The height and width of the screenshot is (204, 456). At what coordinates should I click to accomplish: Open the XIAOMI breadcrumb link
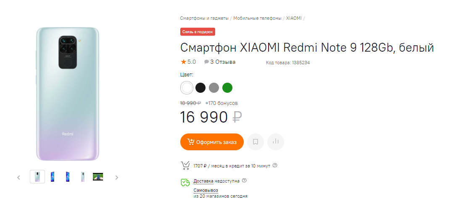[294, 18]
